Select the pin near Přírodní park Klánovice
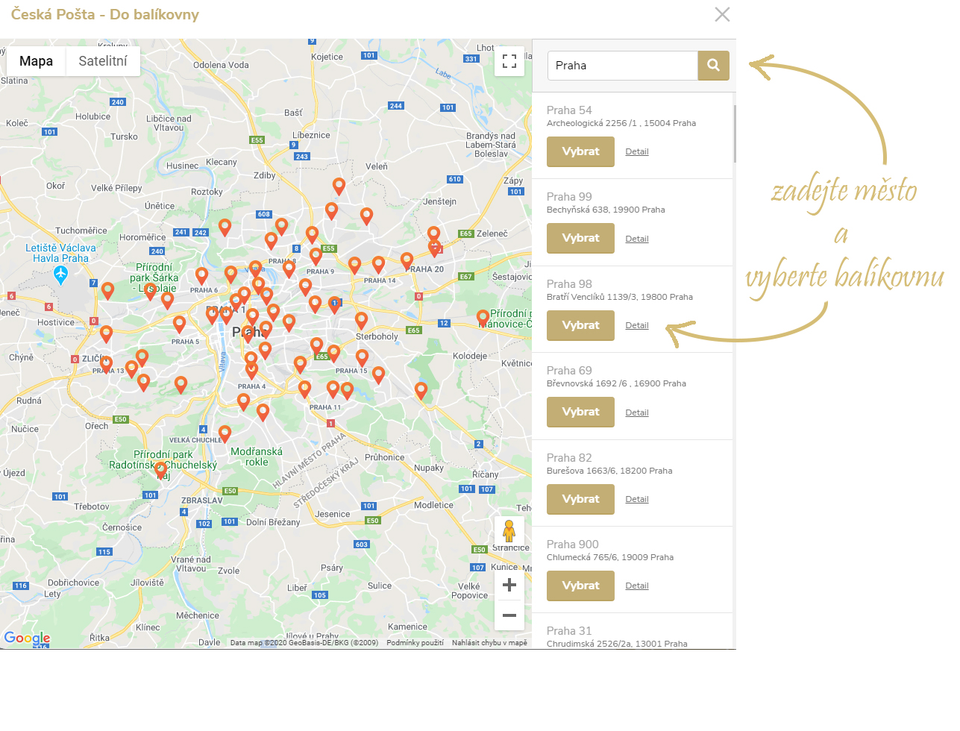The height and width of the screenshot is (731, 960). coord(483,319)
